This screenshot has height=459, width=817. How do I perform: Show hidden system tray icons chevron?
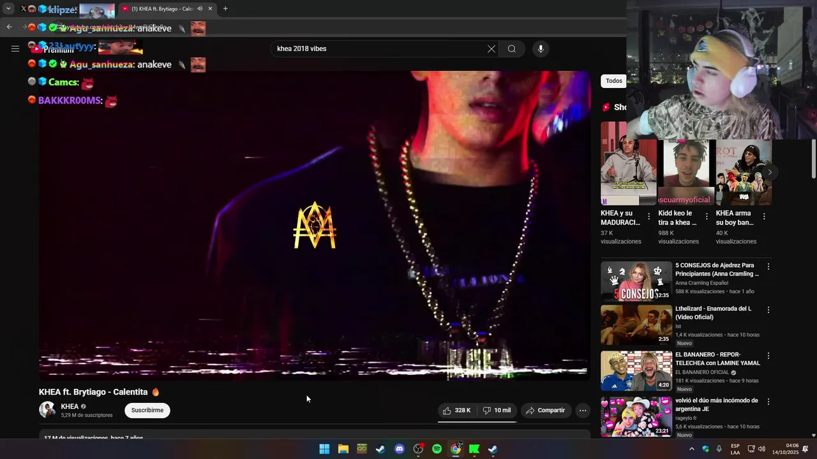coord(691,449)
